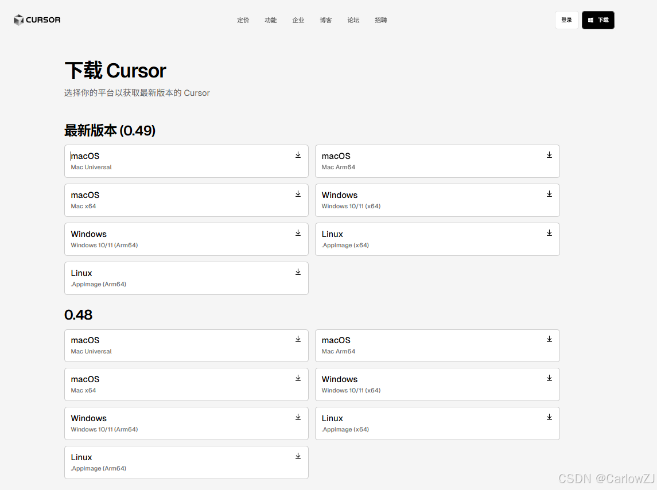Click the black 下载 download button
Screen dimensions: 657x490
[598, 20]
